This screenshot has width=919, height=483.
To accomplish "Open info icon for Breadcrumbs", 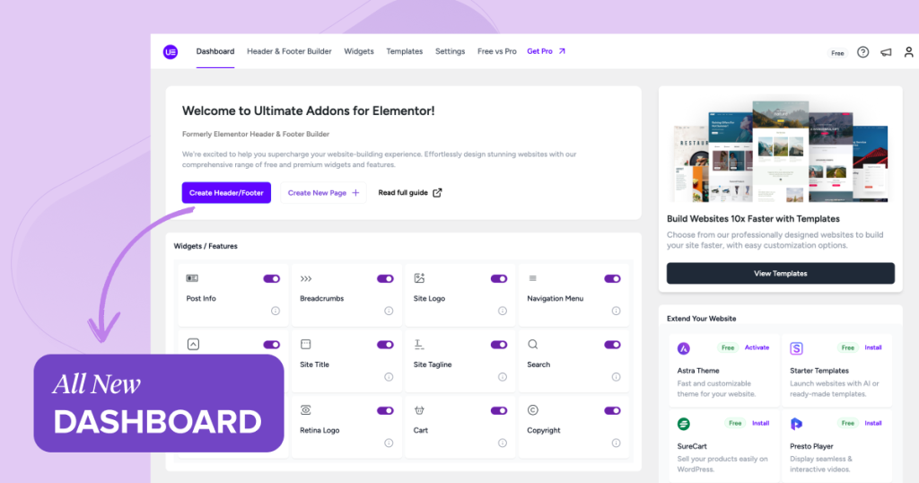I will pyautogui.click(x=389, y=311).
